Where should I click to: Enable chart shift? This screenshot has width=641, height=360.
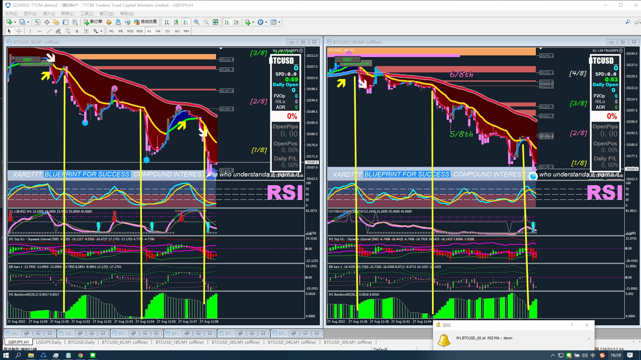tap(237, 22)
